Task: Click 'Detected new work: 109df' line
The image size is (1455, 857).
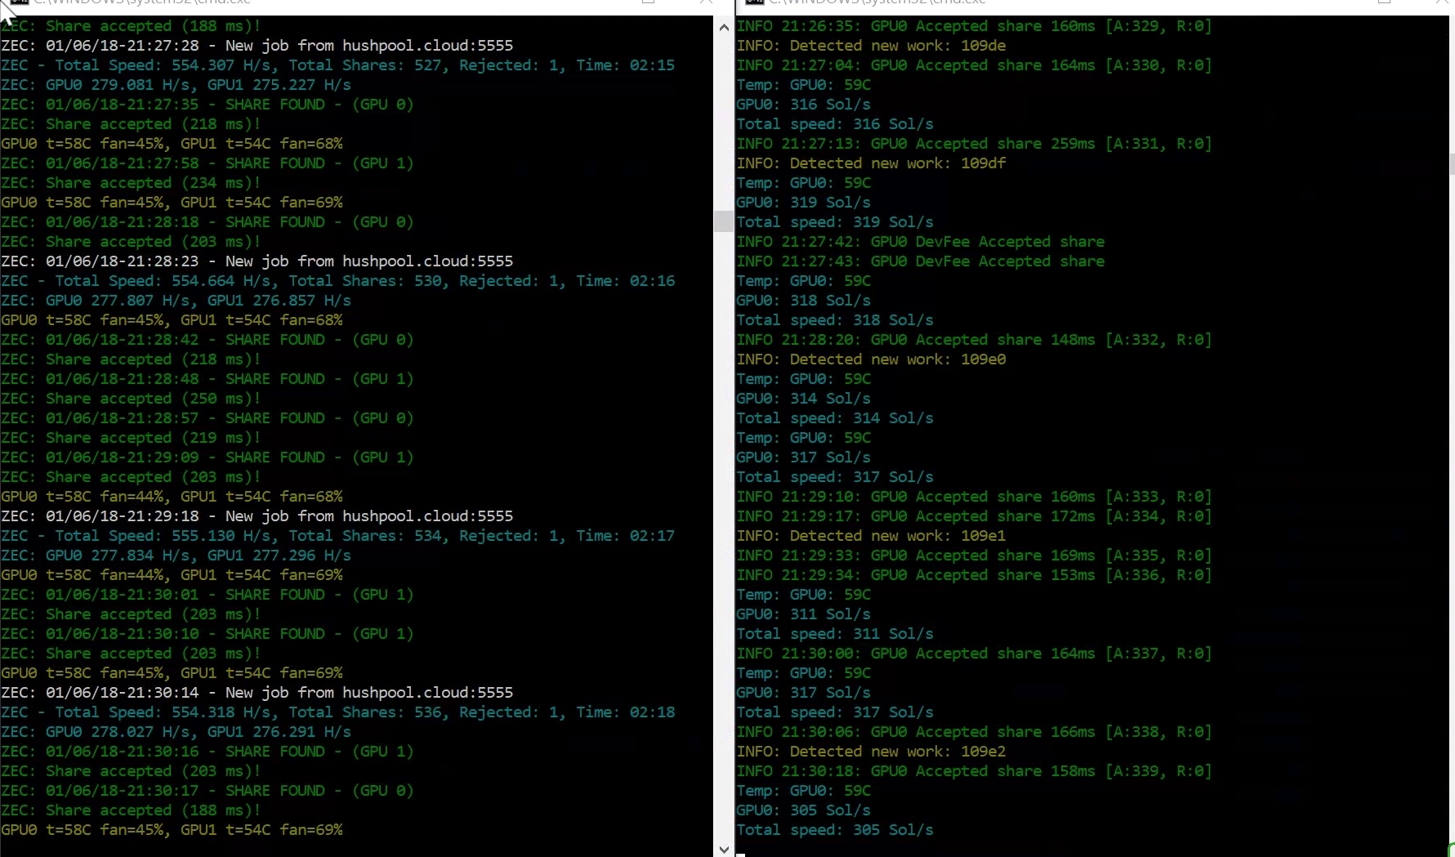Action: coord(872,163)
